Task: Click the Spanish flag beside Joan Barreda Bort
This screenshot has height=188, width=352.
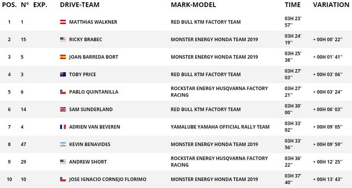Action: [63, 57]
